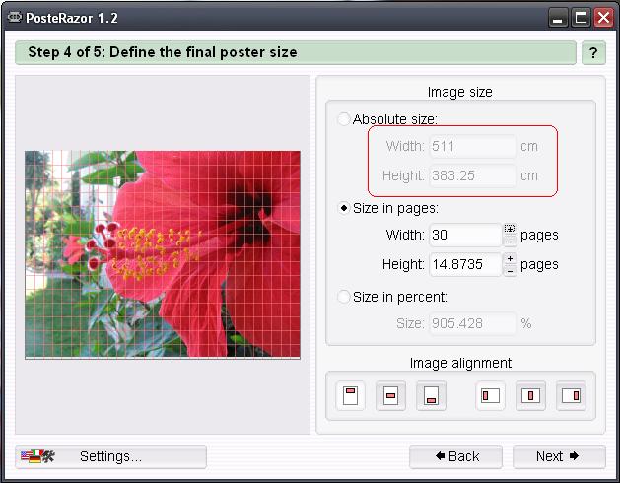Image resolution: width=620 pixels, height=483 pixels.
Task: Click the Step 4 of 5 heading
Action: point(163,52)
